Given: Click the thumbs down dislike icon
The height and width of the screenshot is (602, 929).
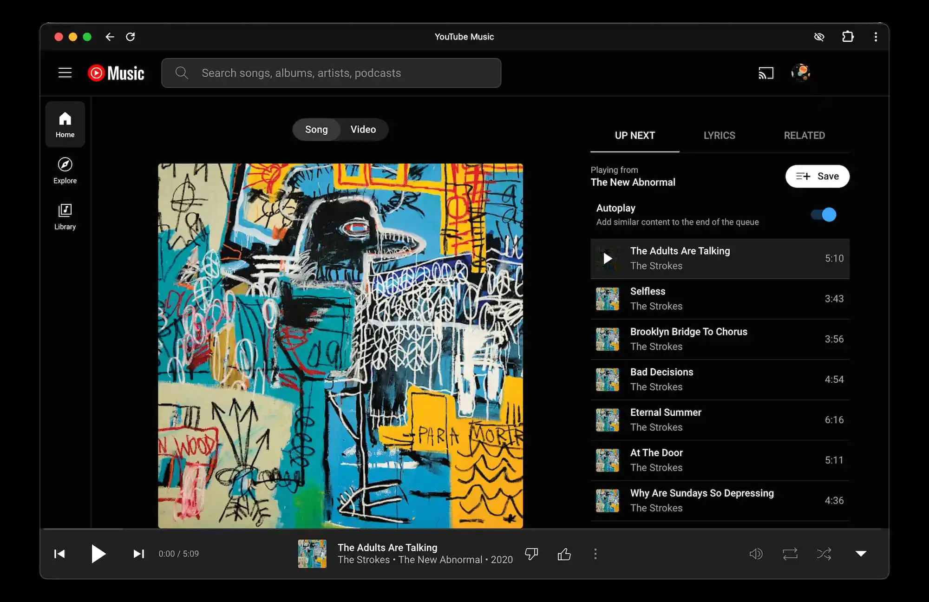Looking at the screenshot, I should tap(531, 553).
